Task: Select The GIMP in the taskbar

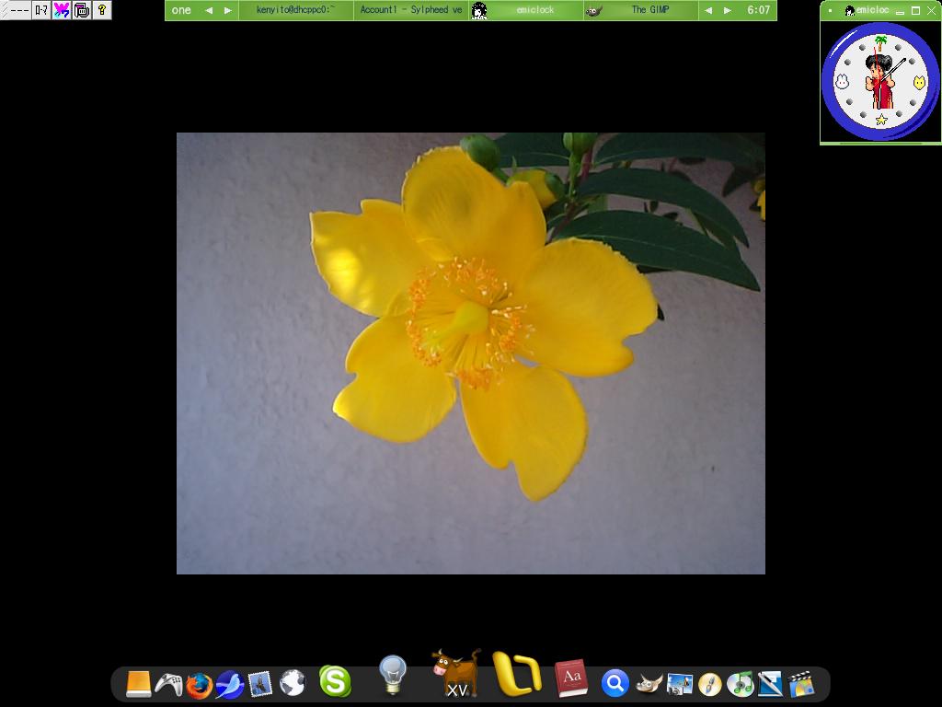Action: tap(649, 10)
